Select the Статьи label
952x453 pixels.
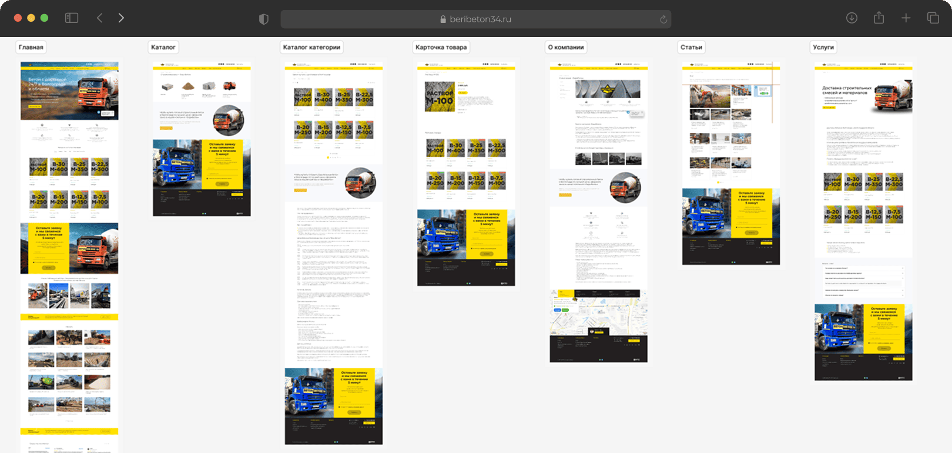[692, 47]
